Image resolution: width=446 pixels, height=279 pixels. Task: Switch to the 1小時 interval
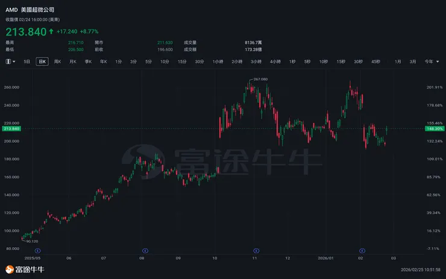pyautogui.click(x=218, y=61)
